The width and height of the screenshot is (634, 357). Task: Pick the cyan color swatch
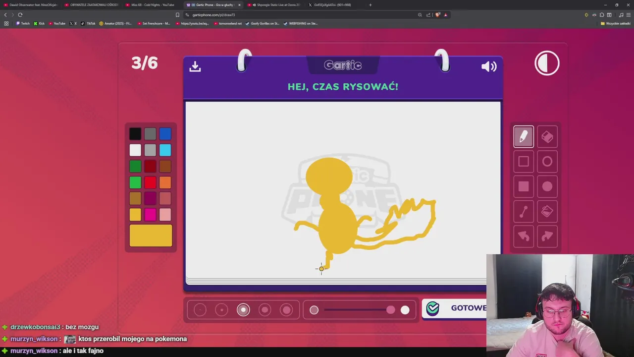click(x=165, y=150)
